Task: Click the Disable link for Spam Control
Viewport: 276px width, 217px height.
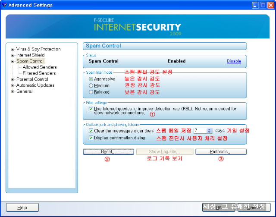Action: [234, 61]
